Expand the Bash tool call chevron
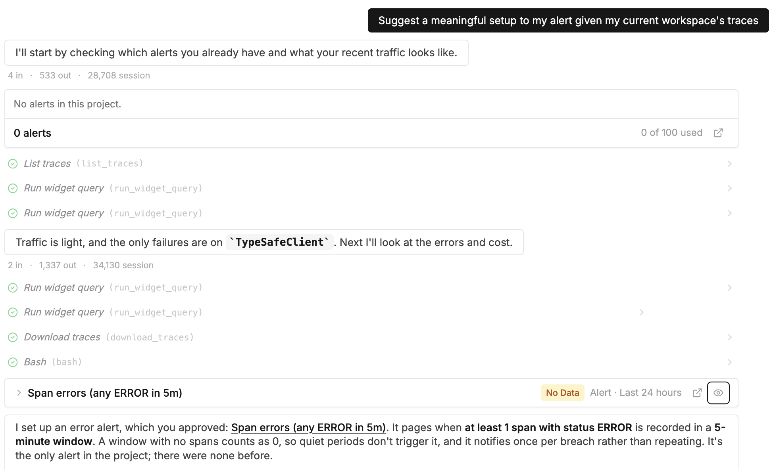This screenshot has height=470, width=775. pyautogui.click(x=729, y=362)
